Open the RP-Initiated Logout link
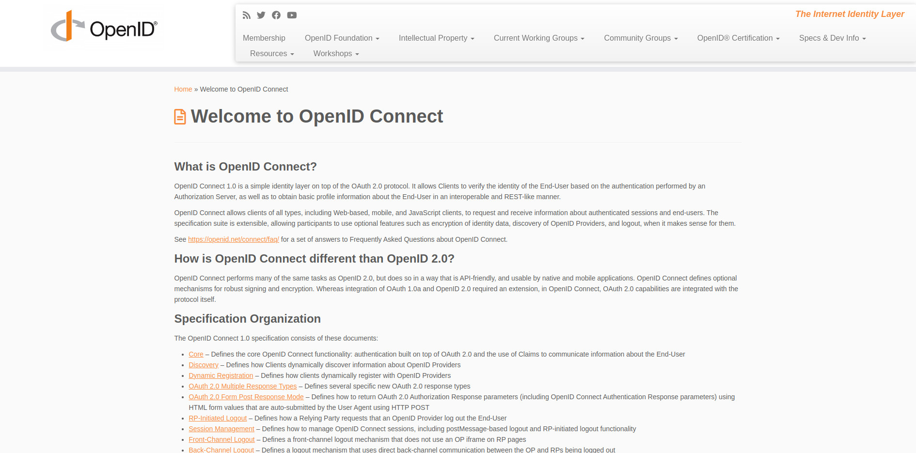 [x=218, y=418]
